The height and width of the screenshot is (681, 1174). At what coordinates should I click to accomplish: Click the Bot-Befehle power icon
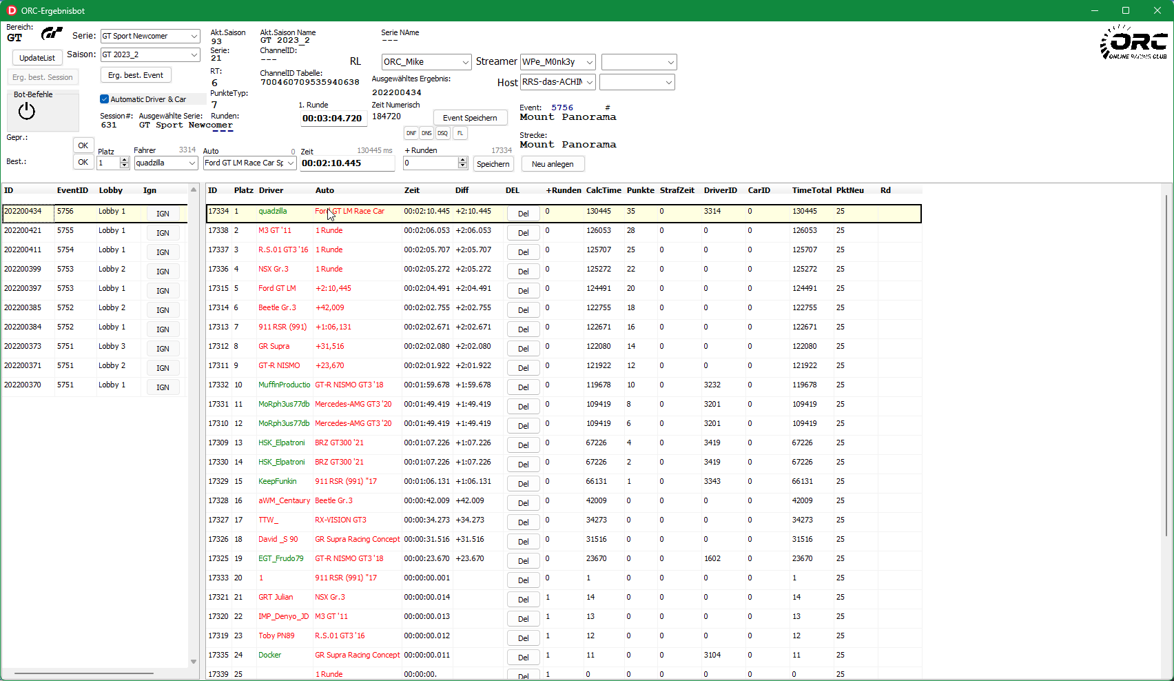point(27,111)
